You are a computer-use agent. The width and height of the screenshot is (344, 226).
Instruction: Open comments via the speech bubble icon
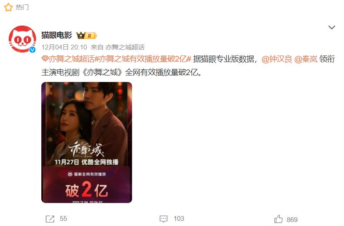click(x=164, y=219)
